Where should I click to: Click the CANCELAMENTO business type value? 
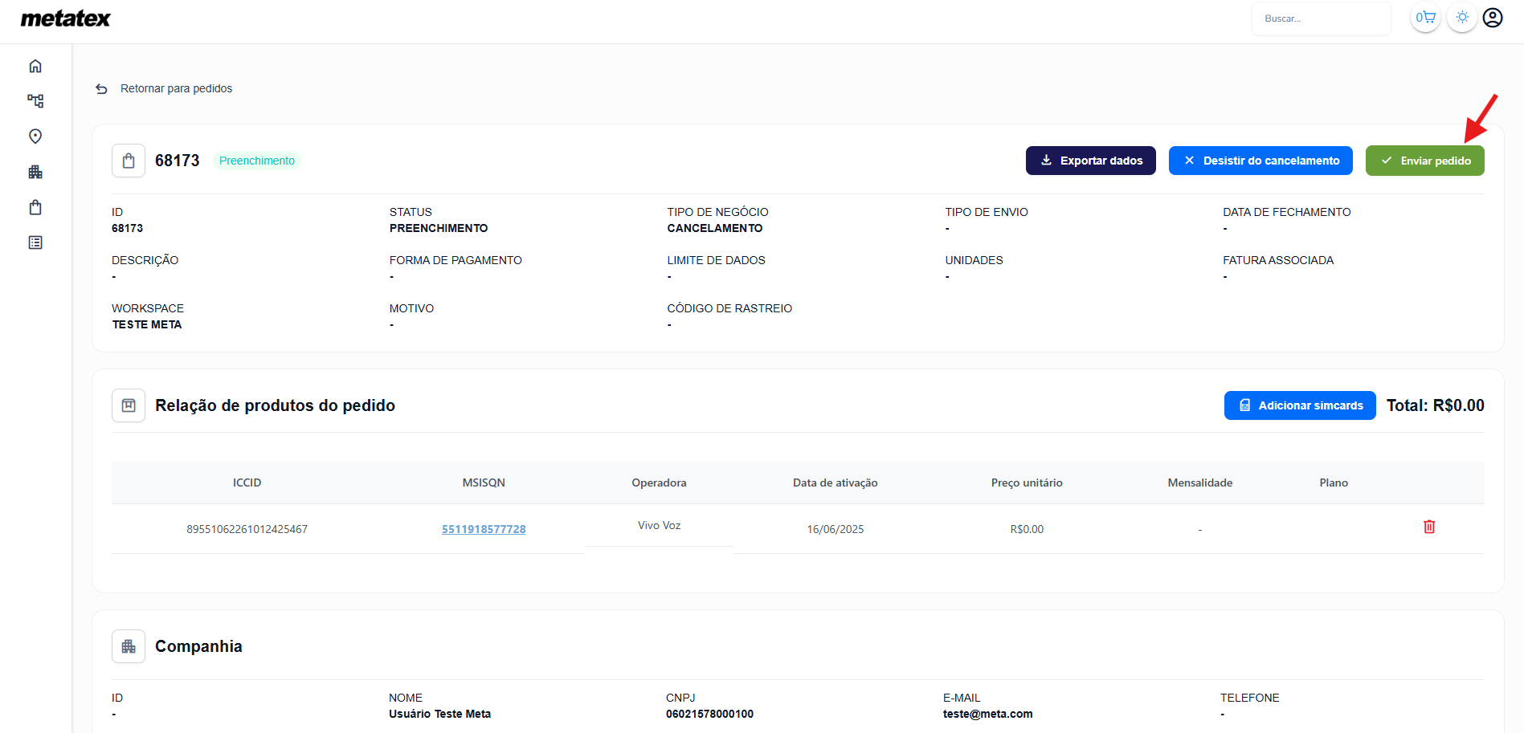click(715, 228)
